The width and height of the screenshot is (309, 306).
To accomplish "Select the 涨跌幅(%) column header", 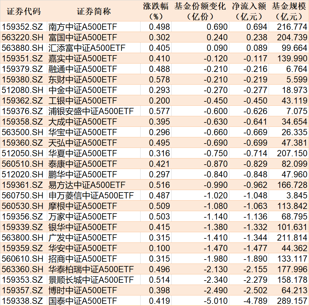I will [x=156, y=11].
